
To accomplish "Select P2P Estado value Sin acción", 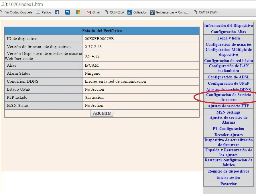I will tap(94, 97).
